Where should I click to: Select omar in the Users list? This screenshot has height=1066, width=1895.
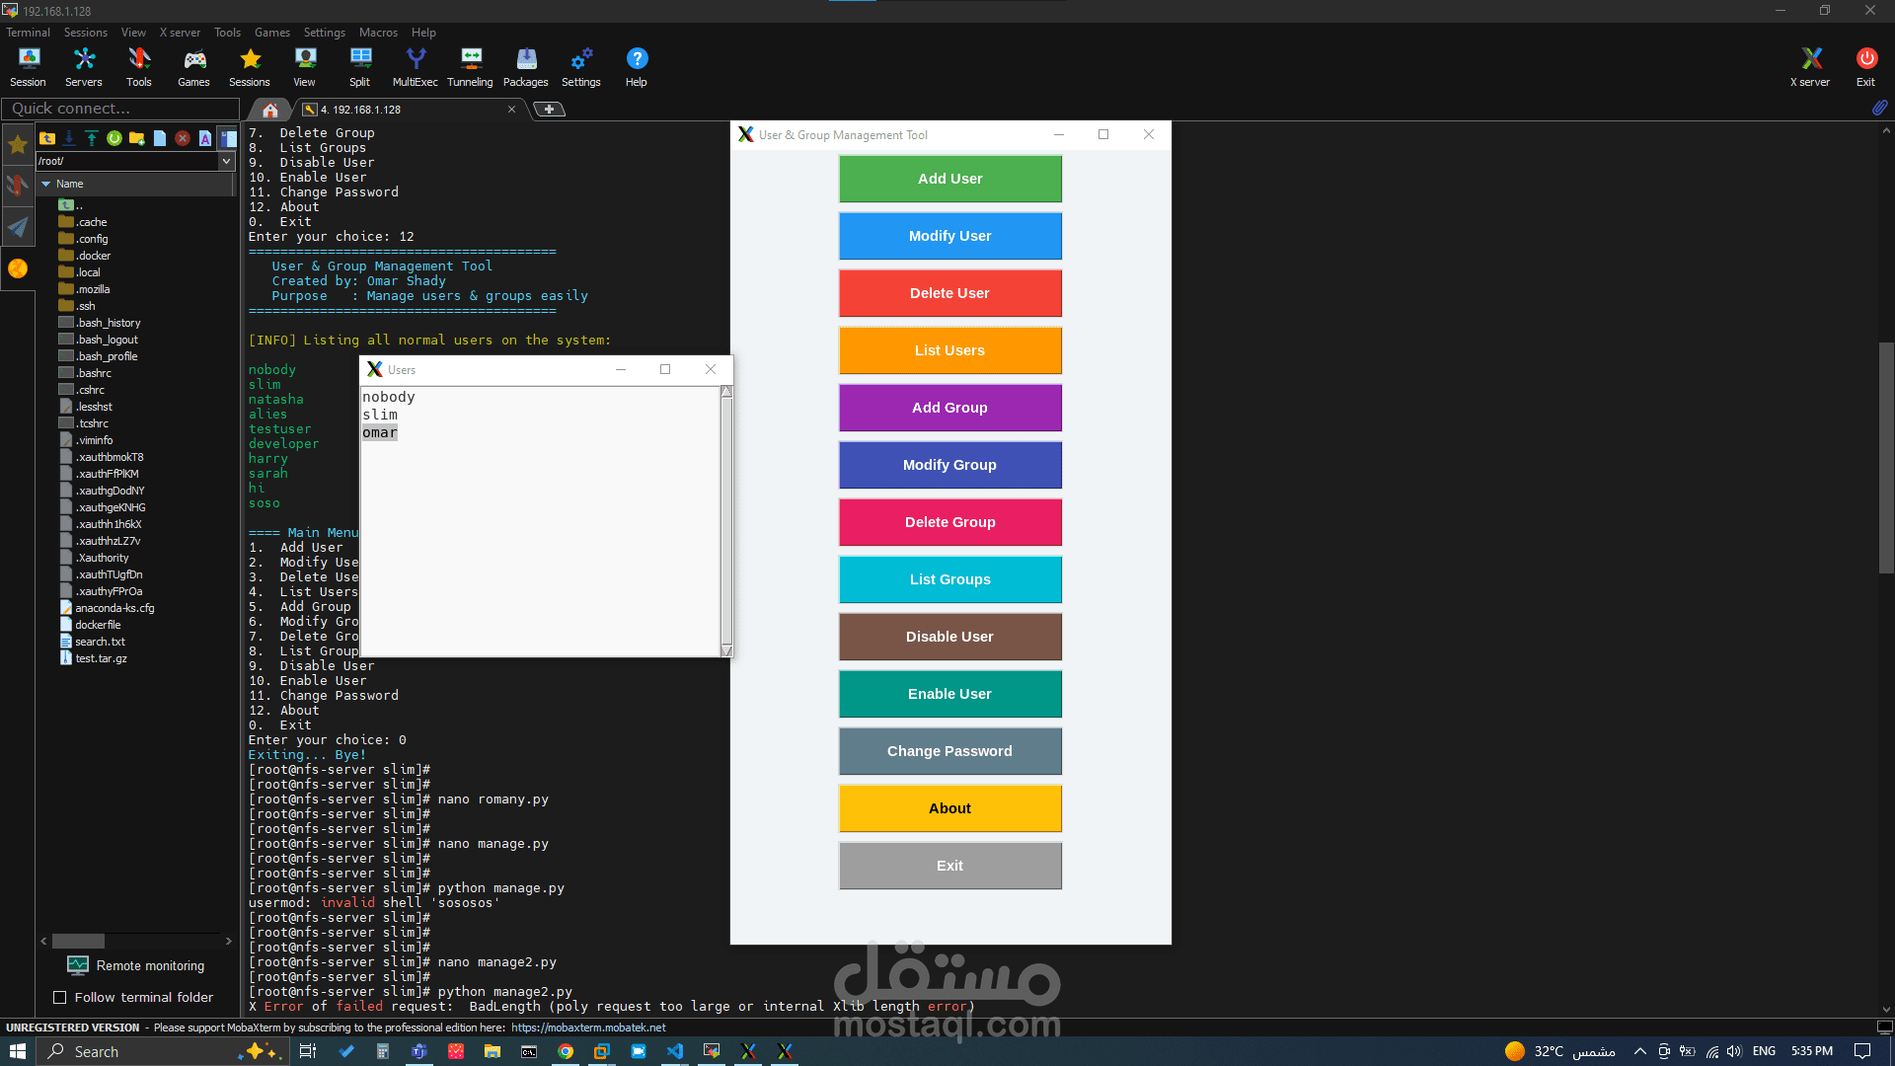tap(380, 432)
